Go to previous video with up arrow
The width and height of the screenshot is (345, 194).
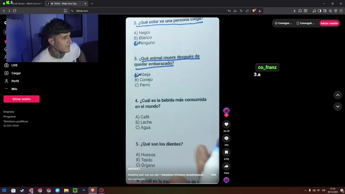coord(338,95)
